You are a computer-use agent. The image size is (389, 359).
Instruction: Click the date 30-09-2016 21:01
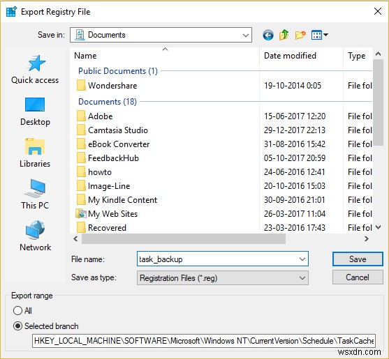295,200
